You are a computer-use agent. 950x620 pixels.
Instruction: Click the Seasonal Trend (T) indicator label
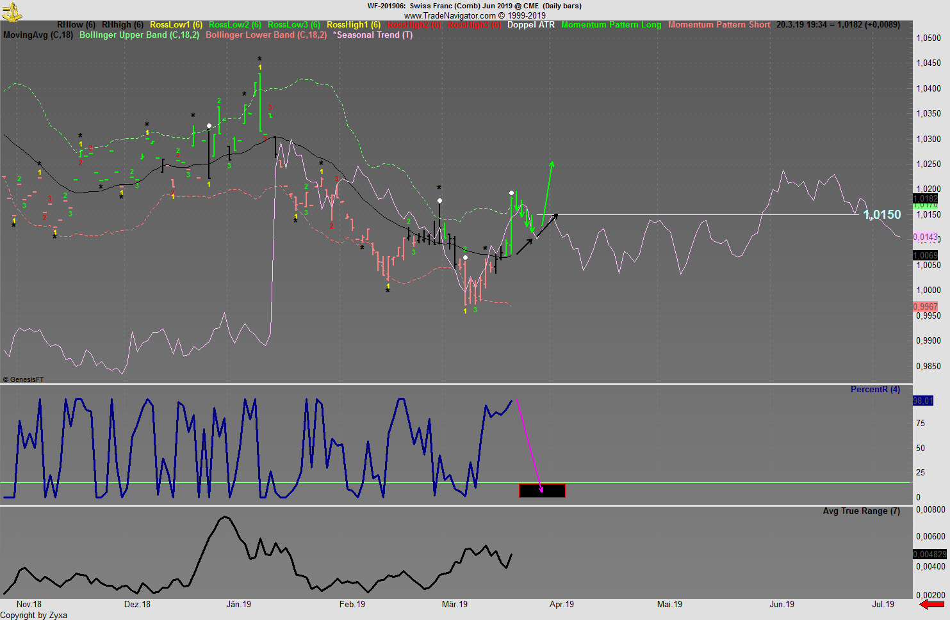(x=373, y=35)
